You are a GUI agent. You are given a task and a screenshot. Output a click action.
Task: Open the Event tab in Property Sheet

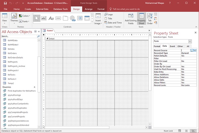(x=172, y=46)
